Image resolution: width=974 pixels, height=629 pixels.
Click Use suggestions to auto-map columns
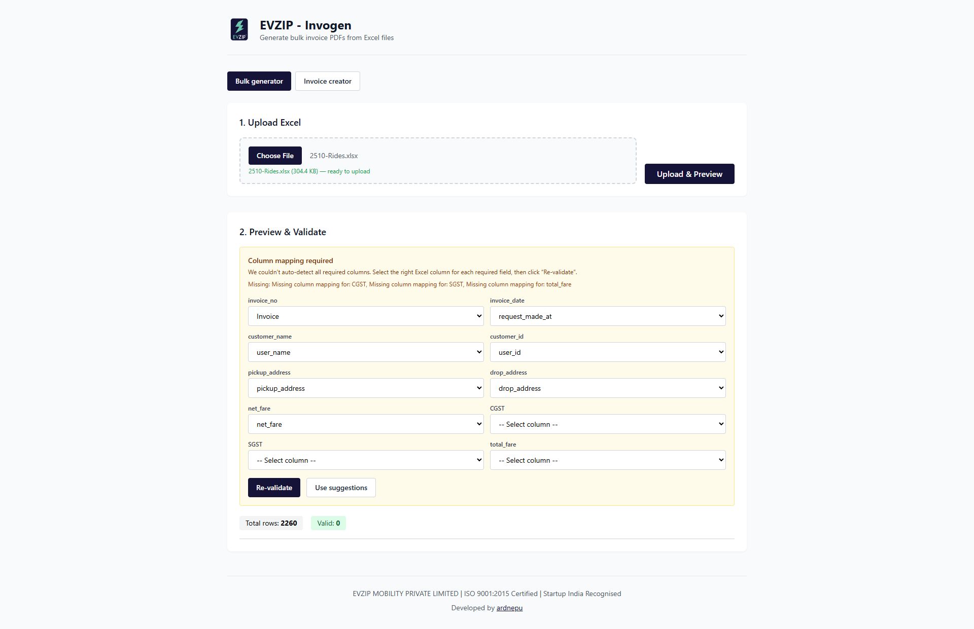[x=340, y=487]
